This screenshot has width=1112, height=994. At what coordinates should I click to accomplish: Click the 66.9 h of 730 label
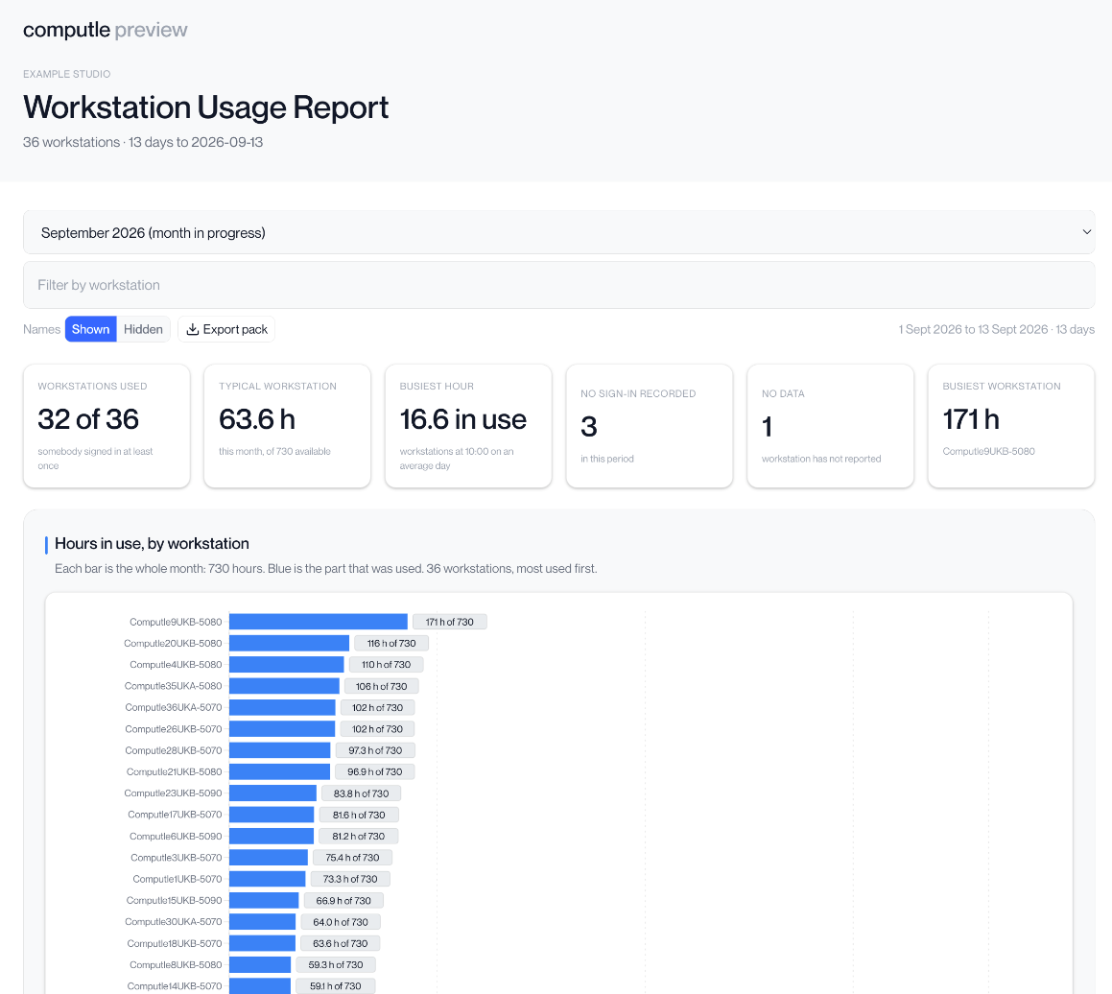point(343,900)
